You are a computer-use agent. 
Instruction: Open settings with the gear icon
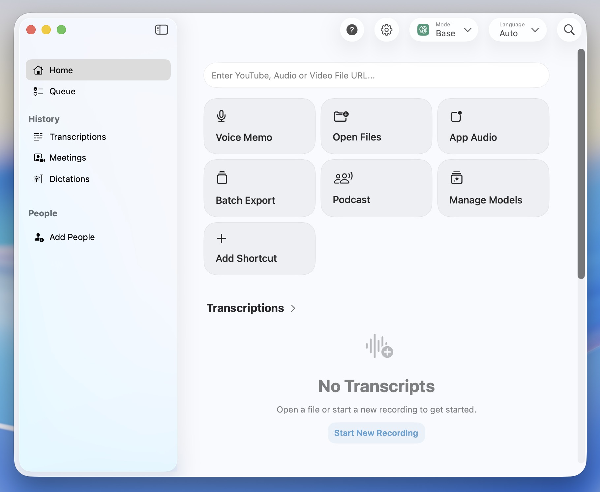click(x=386, y=30)
